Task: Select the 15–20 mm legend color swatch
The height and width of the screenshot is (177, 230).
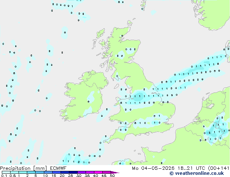Action: (x=57, y=172)
